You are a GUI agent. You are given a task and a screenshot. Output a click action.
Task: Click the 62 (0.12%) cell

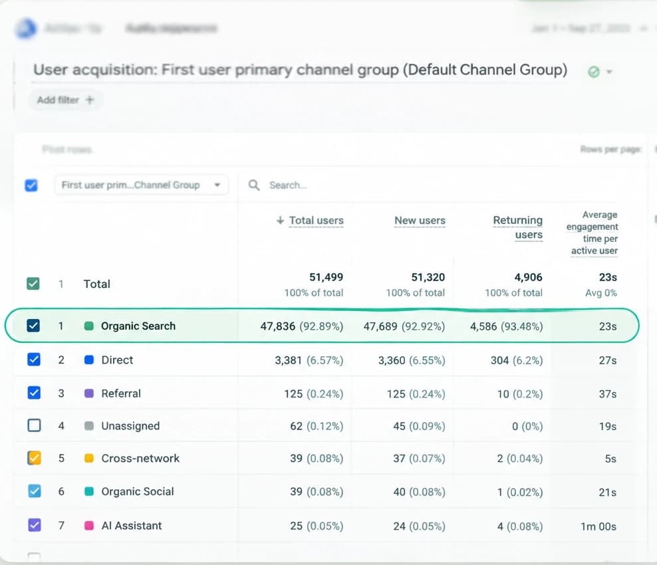coord(317,426)
